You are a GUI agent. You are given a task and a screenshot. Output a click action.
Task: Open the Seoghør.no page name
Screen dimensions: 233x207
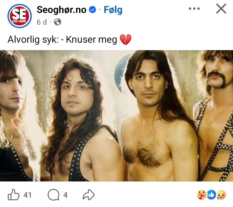(62, 10)
